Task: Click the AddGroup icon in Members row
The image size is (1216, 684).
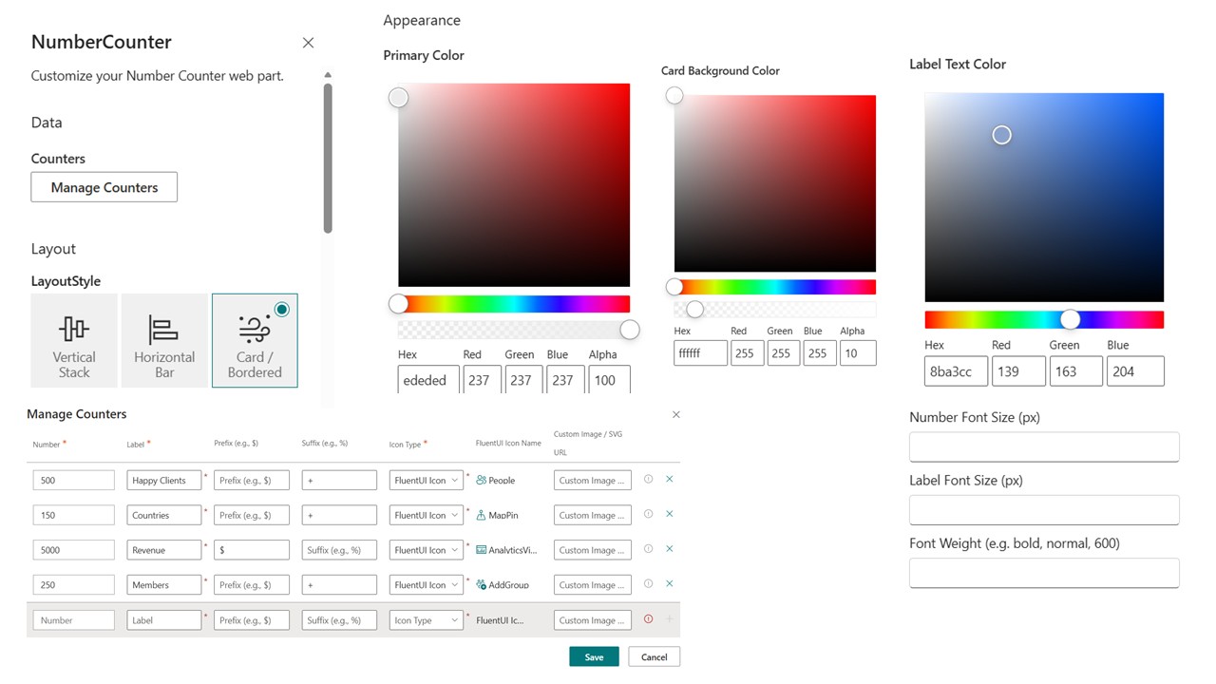Action: (482, 585)
